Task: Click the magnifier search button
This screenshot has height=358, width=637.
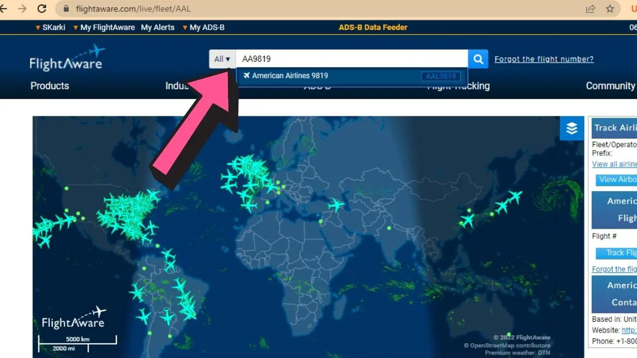Action: (478, 59)
